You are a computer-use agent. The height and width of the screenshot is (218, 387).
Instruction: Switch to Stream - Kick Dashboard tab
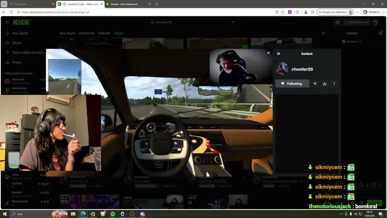128,4
